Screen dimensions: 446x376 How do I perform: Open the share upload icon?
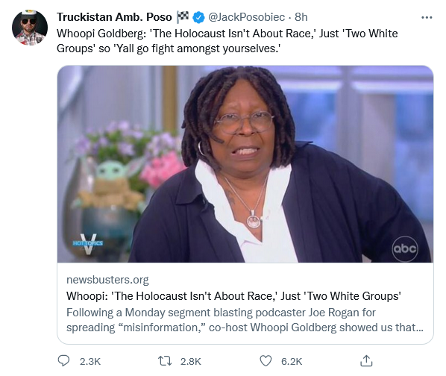tap(366, 360)
